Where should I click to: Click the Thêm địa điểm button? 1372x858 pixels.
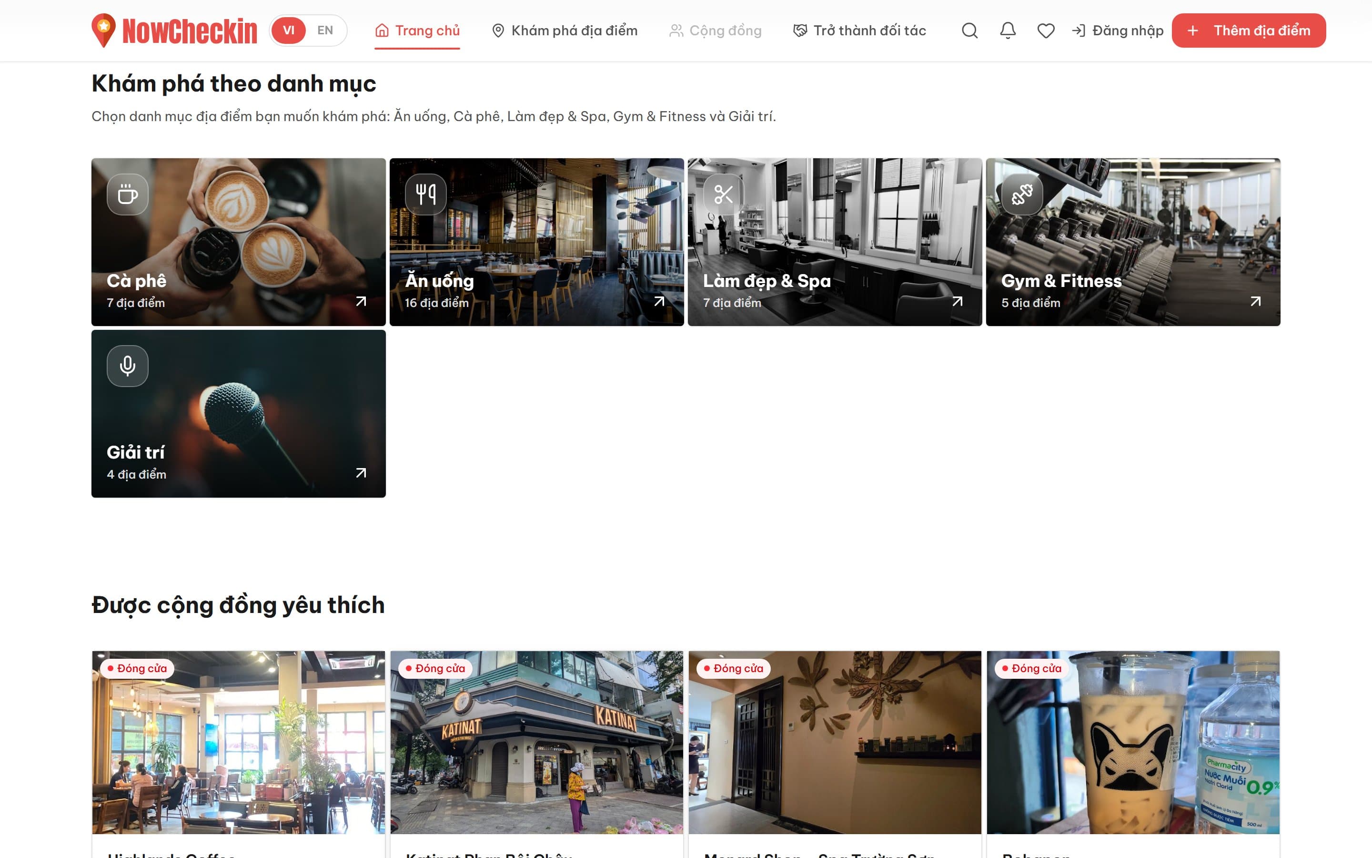point(1249,31)
